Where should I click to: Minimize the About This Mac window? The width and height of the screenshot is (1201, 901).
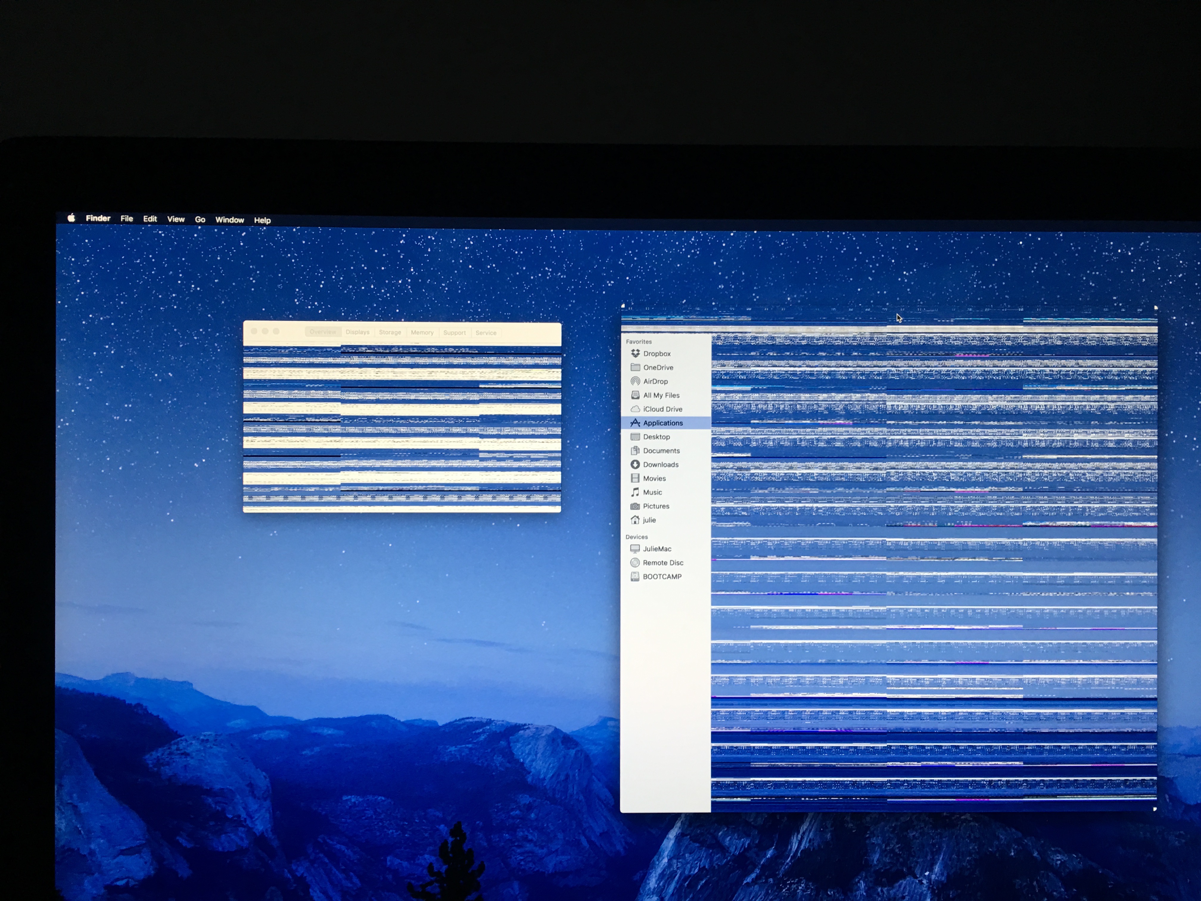point(265,331)
